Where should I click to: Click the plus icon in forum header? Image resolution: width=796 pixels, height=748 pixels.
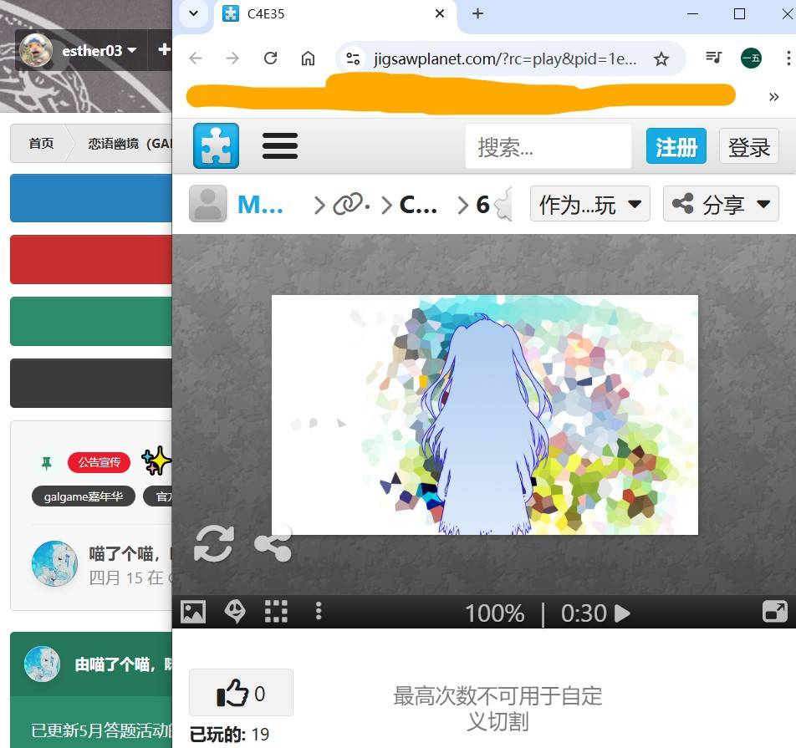coord(164,49)
